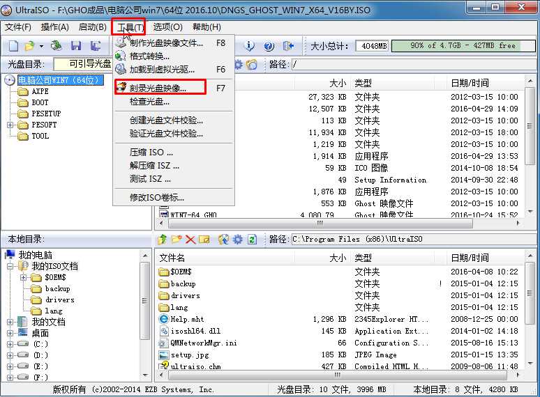Click the blue help question mark icon
The height and width of the screenshot is (397, 540).
click(269, 46)
